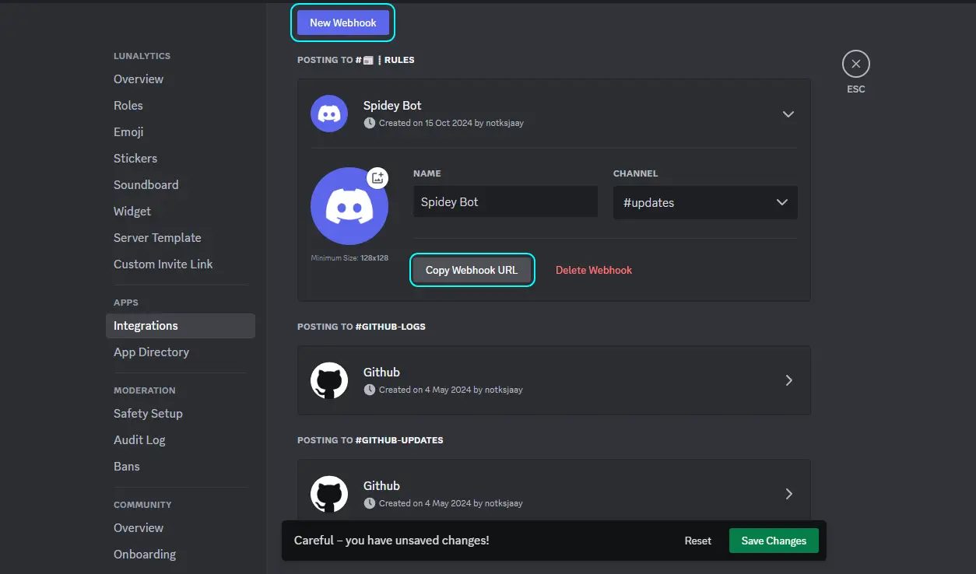Open the App Directory section

(151, 352)
